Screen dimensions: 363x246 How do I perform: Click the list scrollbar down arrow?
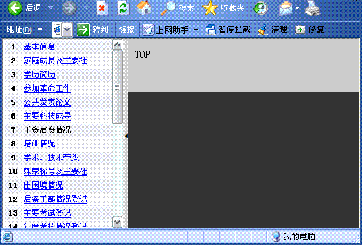(118, 222)
